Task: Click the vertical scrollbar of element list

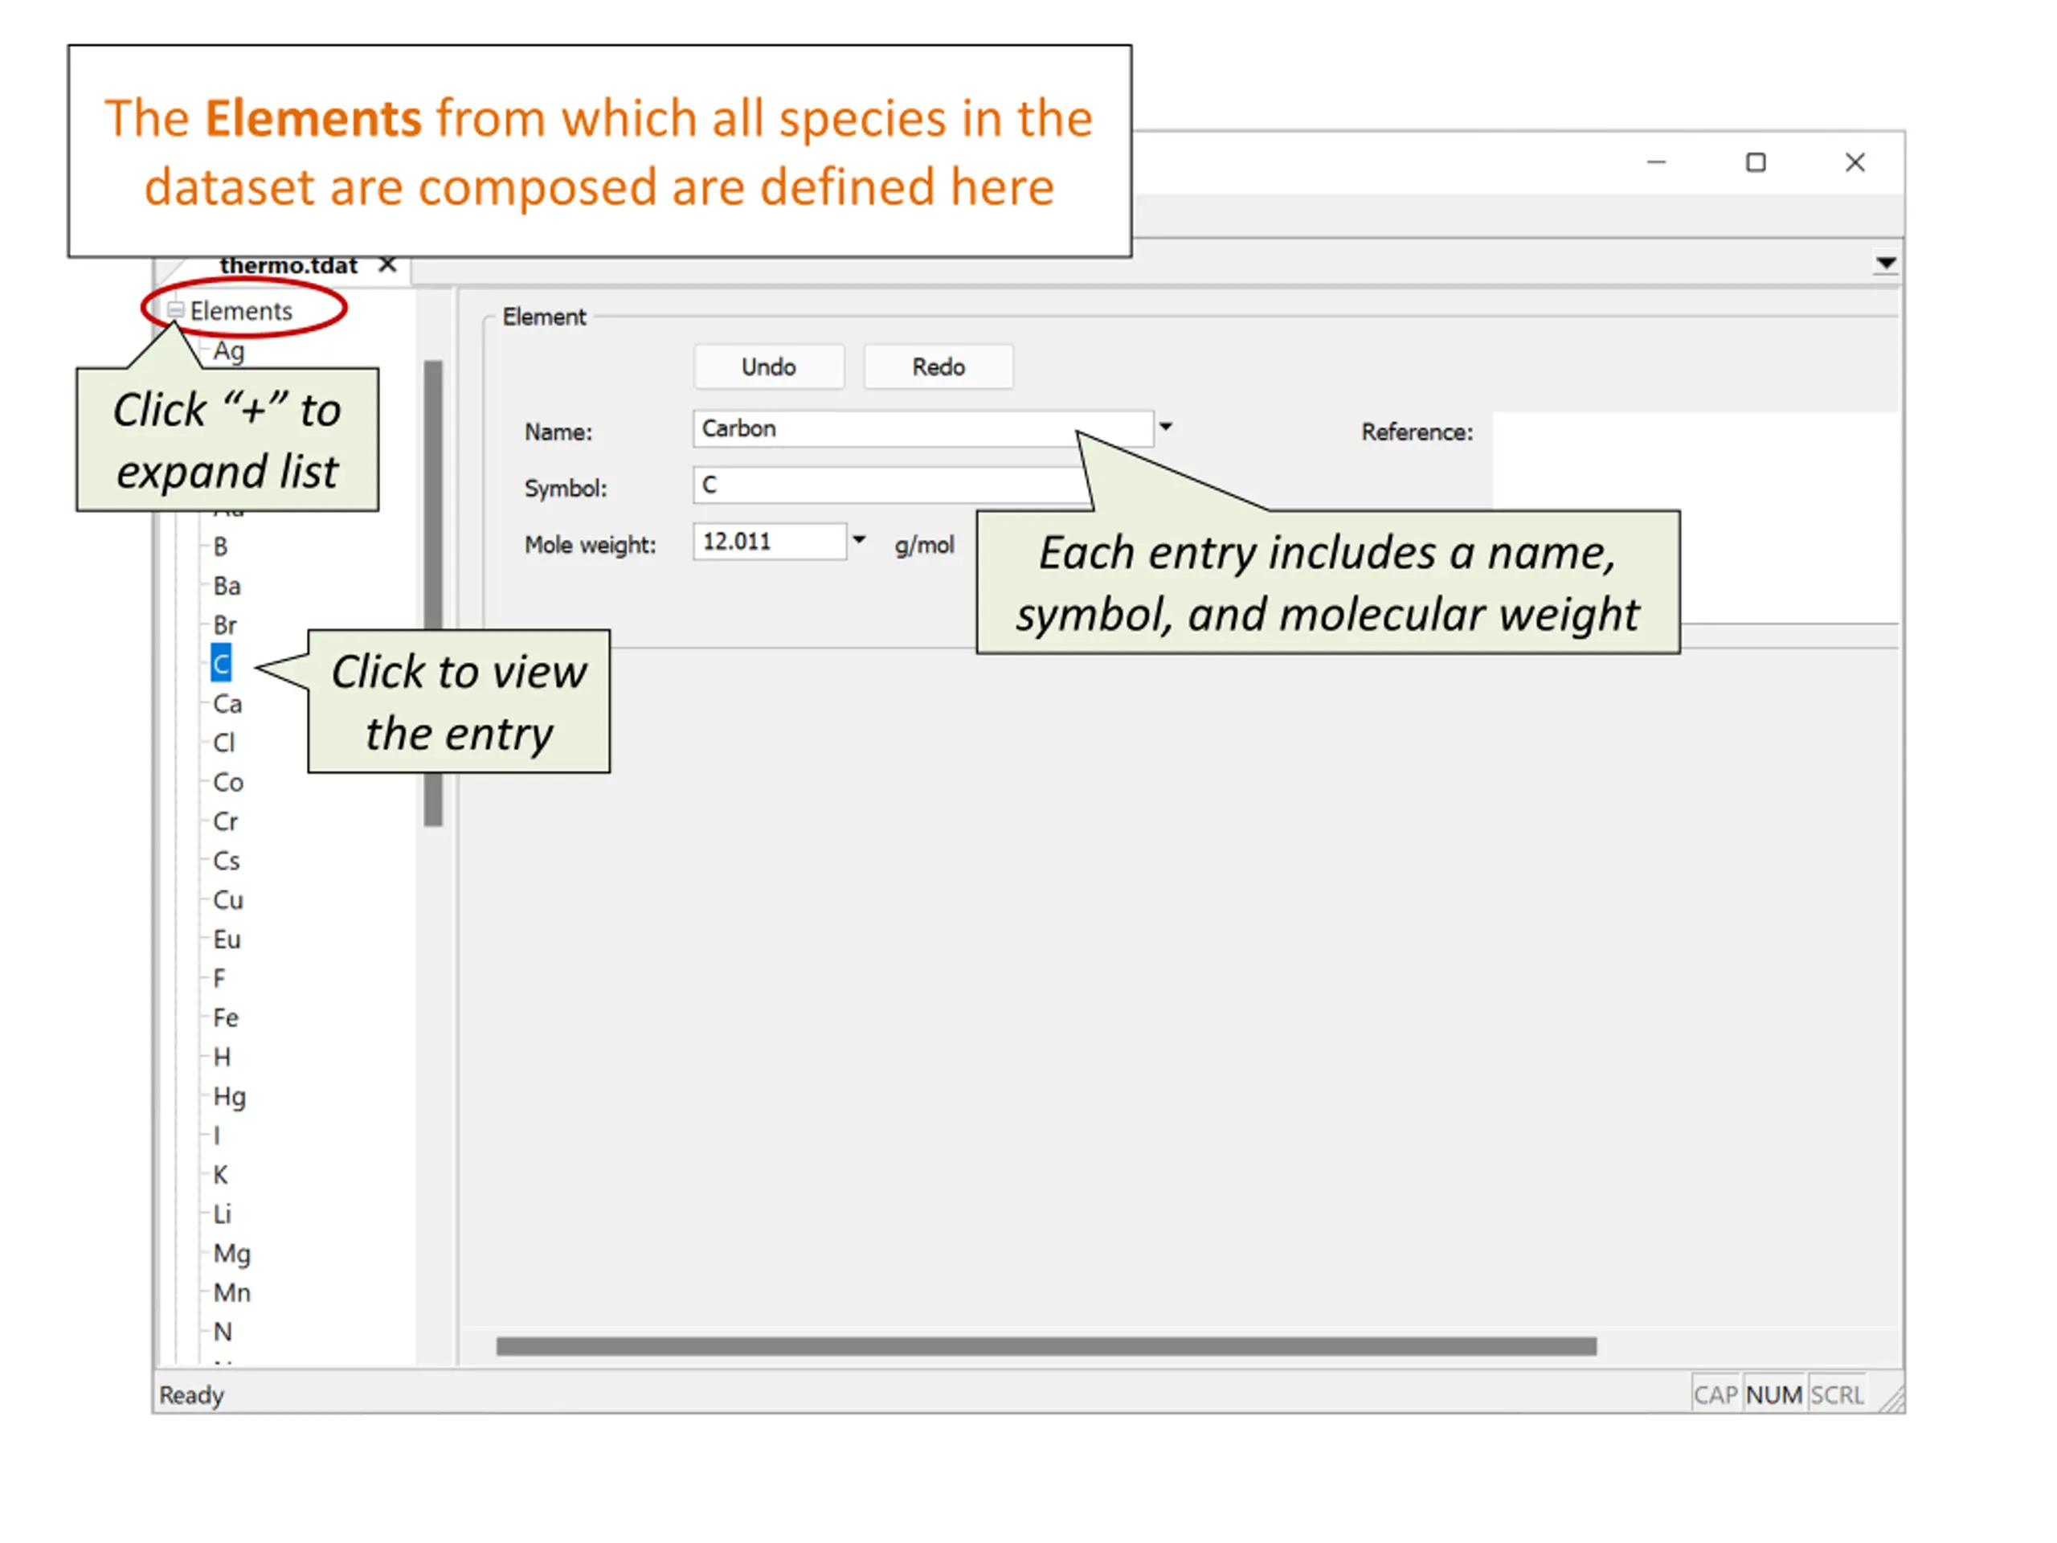Action: (433, 593)
